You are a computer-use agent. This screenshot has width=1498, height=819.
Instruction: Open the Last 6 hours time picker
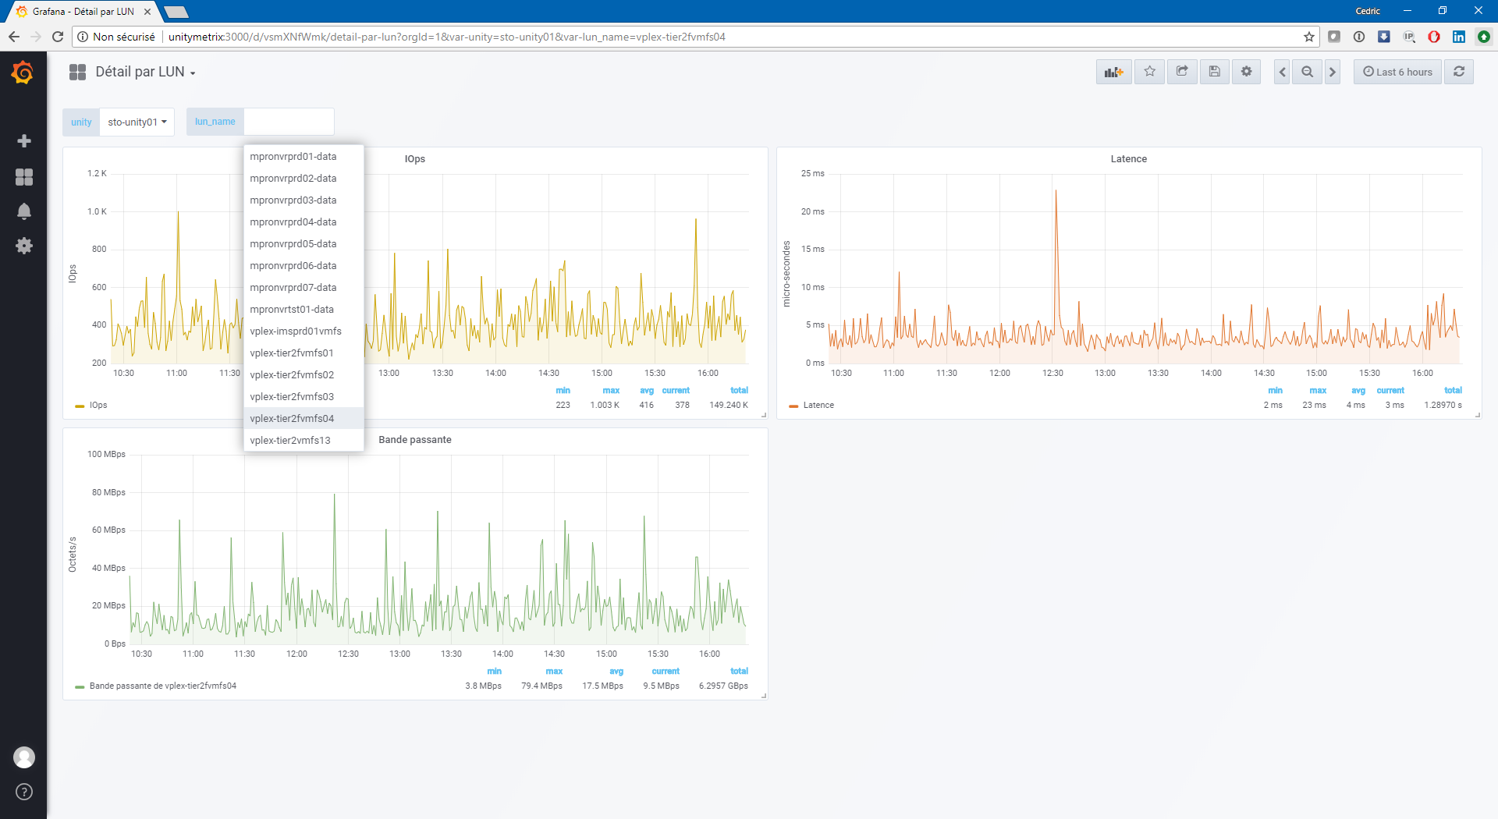(1397, 72)
